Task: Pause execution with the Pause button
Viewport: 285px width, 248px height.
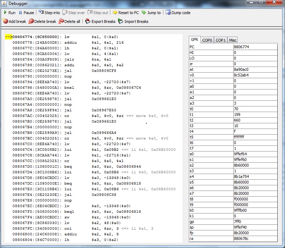Action: coord(26,13)
